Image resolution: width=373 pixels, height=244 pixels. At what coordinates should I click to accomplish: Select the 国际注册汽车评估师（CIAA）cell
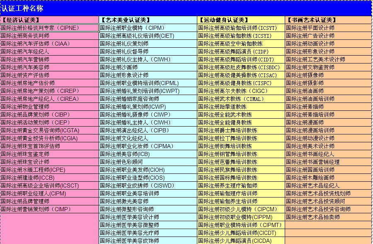click(x=49, y=44)
